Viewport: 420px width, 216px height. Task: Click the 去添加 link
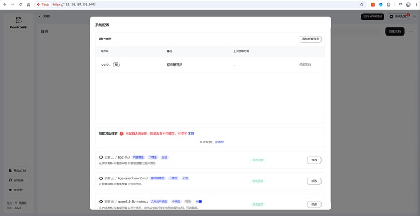[x=220, y=142]
